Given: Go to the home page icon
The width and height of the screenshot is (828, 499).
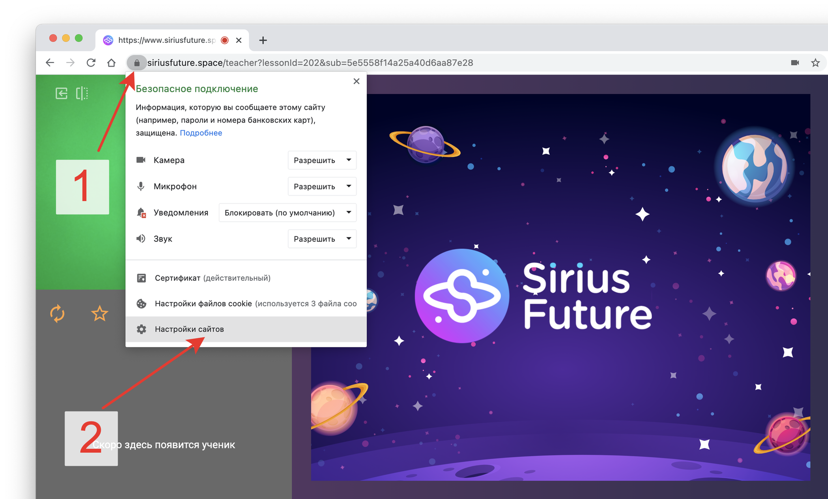Looking at the screenshot, I should click(x=111, y=63).
